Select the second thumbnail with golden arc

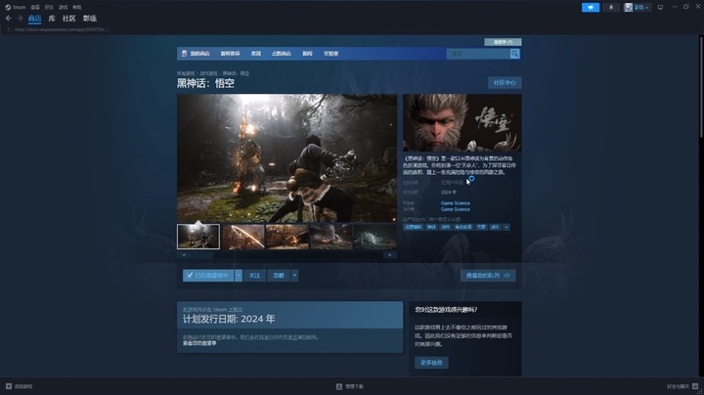coord(242,237)
